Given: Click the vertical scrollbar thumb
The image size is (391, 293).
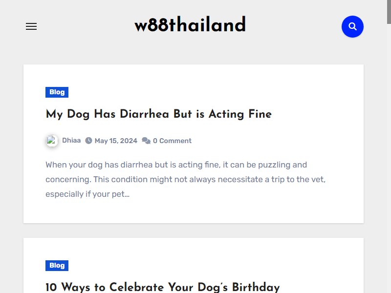Looking at the screenshot, I should (x=389, y=12).
